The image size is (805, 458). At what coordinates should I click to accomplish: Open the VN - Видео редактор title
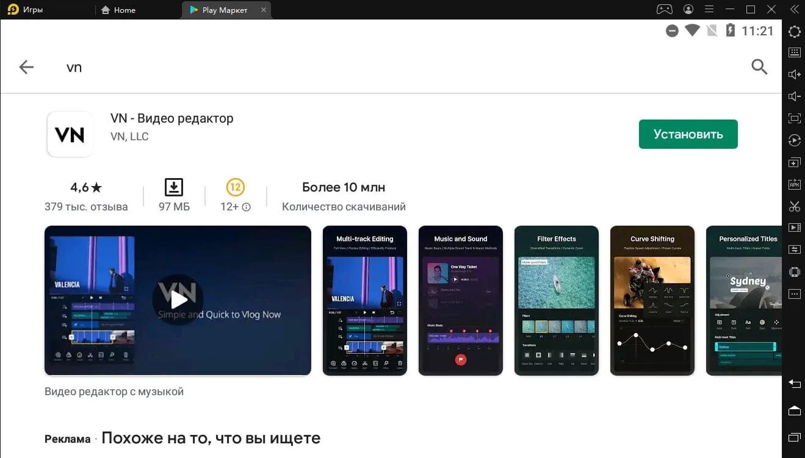click(x=172, y=118)
